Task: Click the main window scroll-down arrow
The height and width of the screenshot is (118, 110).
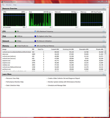Action: pos(108,116)
